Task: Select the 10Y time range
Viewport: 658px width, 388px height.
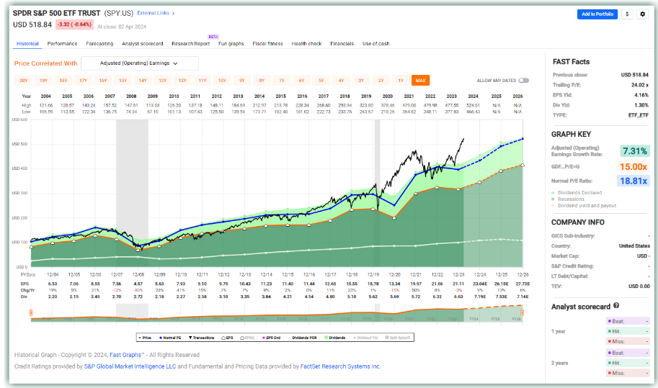Action: [x=222, y=81]
